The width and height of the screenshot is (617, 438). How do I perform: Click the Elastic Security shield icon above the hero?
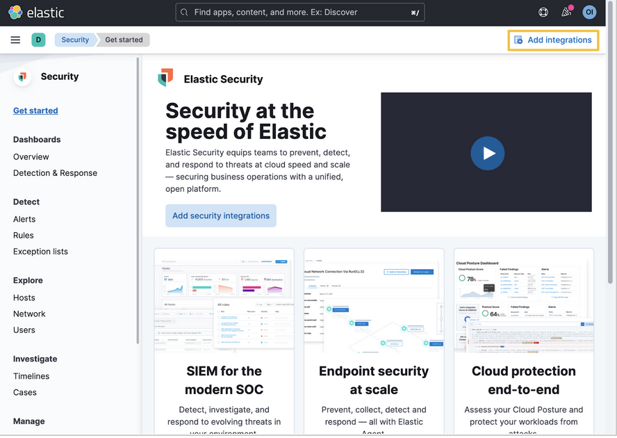[165, 79]
